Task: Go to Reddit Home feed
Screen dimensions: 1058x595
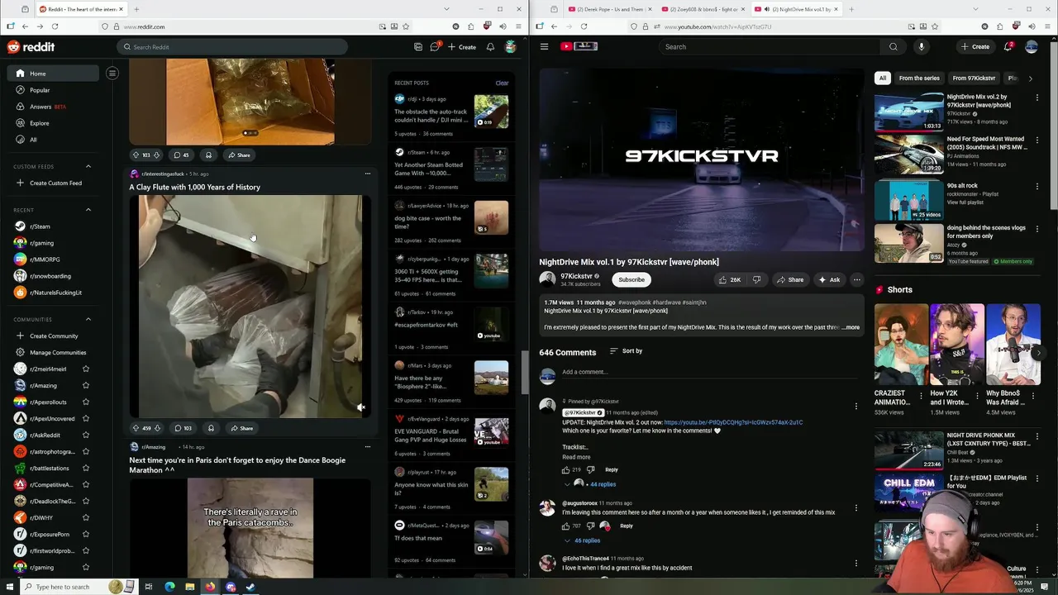Action: pyautogui.click(x=55, y=74)
